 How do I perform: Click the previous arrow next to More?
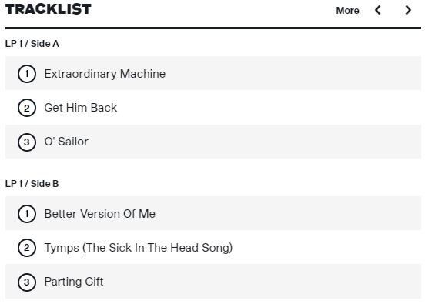point(377,10)
